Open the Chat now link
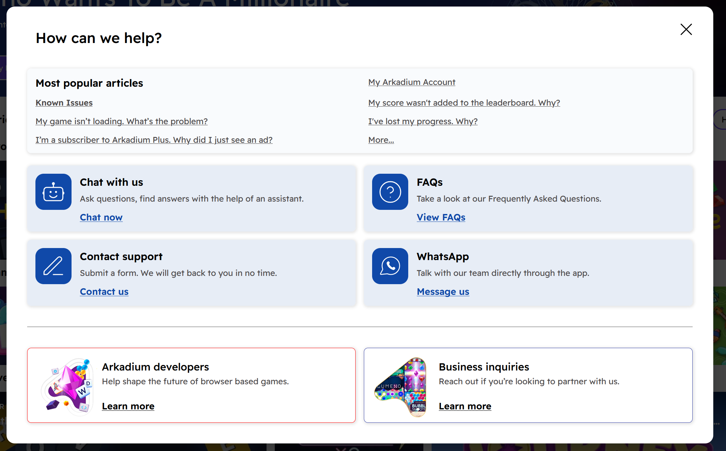 (101, 217)
